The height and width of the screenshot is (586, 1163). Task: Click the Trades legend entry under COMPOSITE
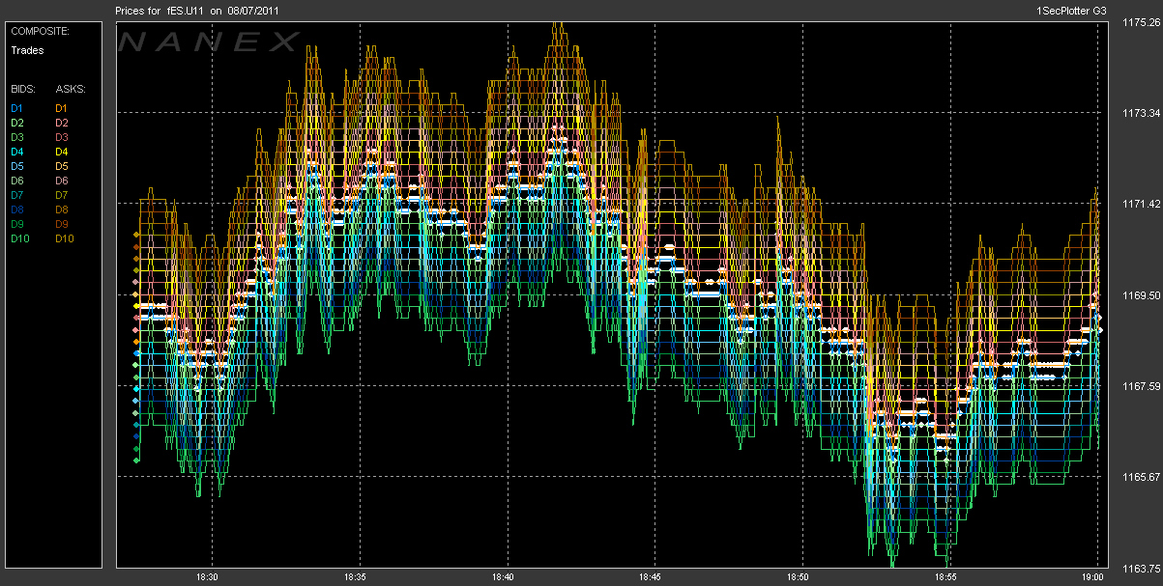click(x=26, y=50)
